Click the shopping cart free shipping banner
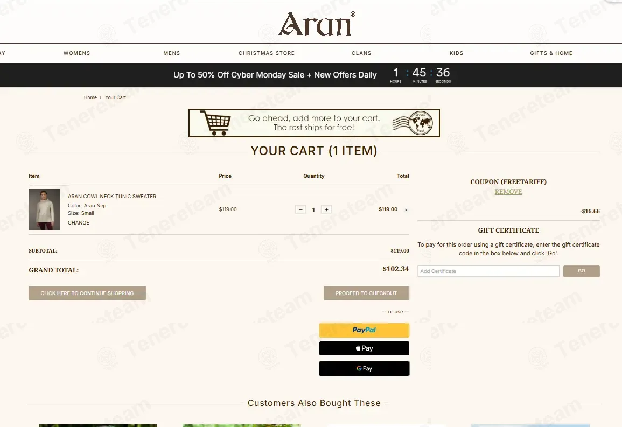The width and height of the screenshot is (622, 427). pyautogui.click(x=314, y=123)
